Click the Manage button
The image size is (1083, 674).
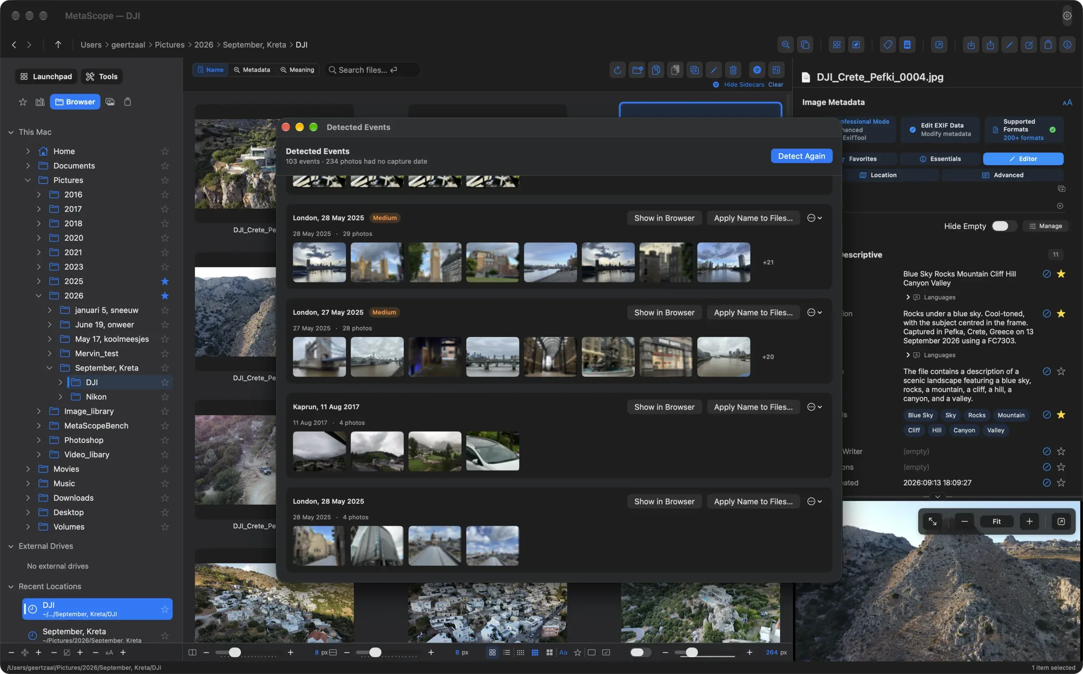coord(1046,226)
